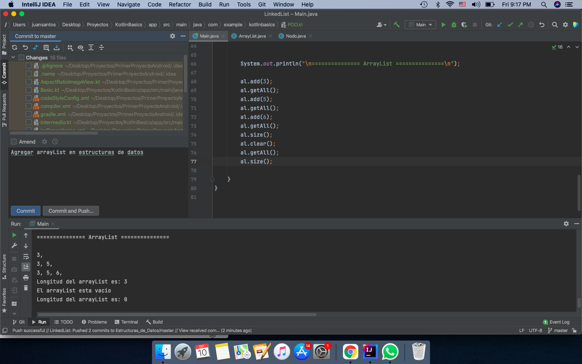Start debugging with the bug icon
This screenshot has width=582, height=364.
click(x=453, y=24)
